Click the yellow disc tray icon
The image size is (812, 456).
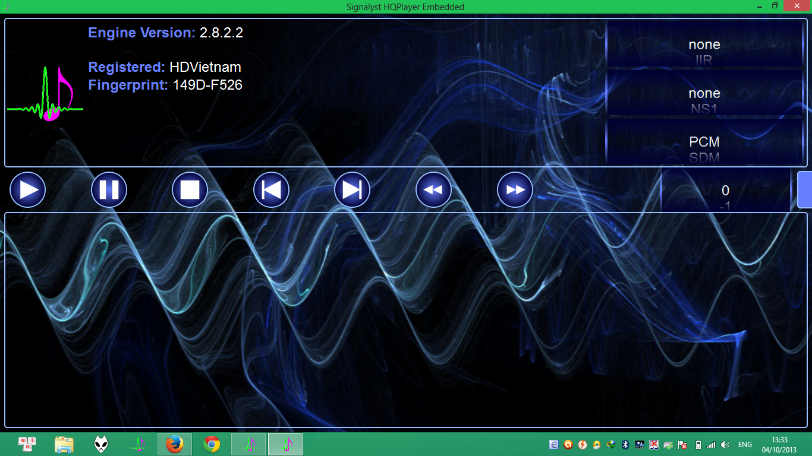tap(596, 445)
